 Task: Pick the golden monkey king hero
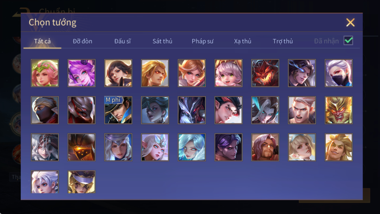[338, 110]
